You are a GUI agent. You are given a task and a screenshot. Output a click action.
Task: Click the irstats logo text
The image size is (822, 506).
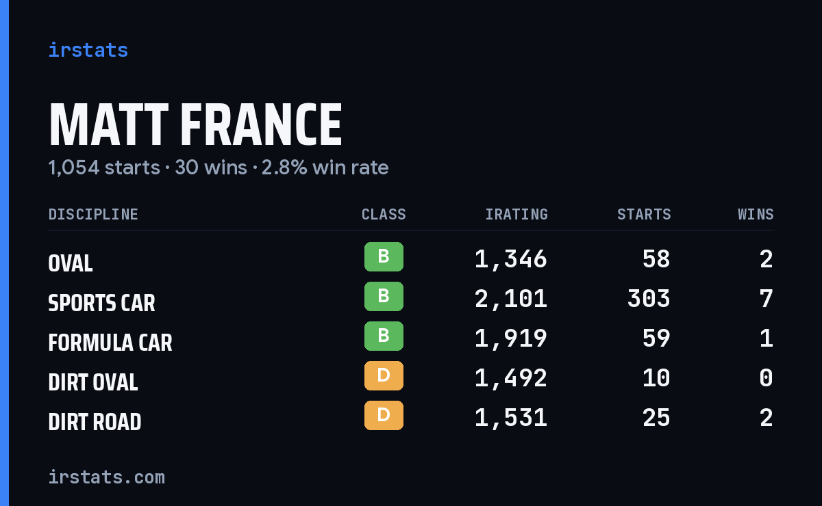point(88,50)
